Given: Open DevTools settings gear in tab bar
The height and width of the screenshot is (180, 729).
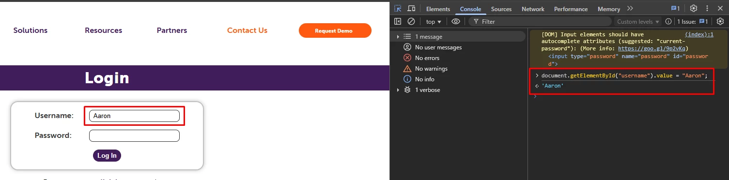Looking at the screenshot, I should 693,9.
